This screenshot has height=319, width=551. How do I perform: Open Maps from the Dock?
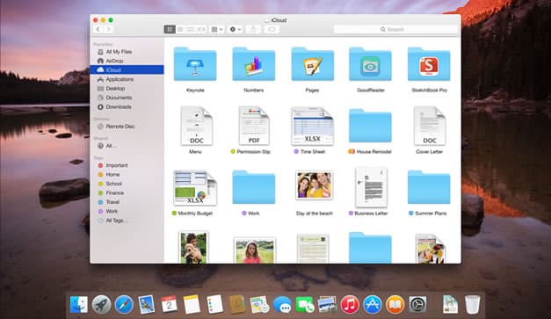pyautogui.click(x=259, y=304)
